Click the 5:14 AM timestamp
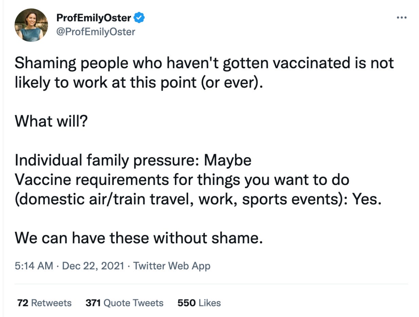419x317 pixels. click(34, 266)
